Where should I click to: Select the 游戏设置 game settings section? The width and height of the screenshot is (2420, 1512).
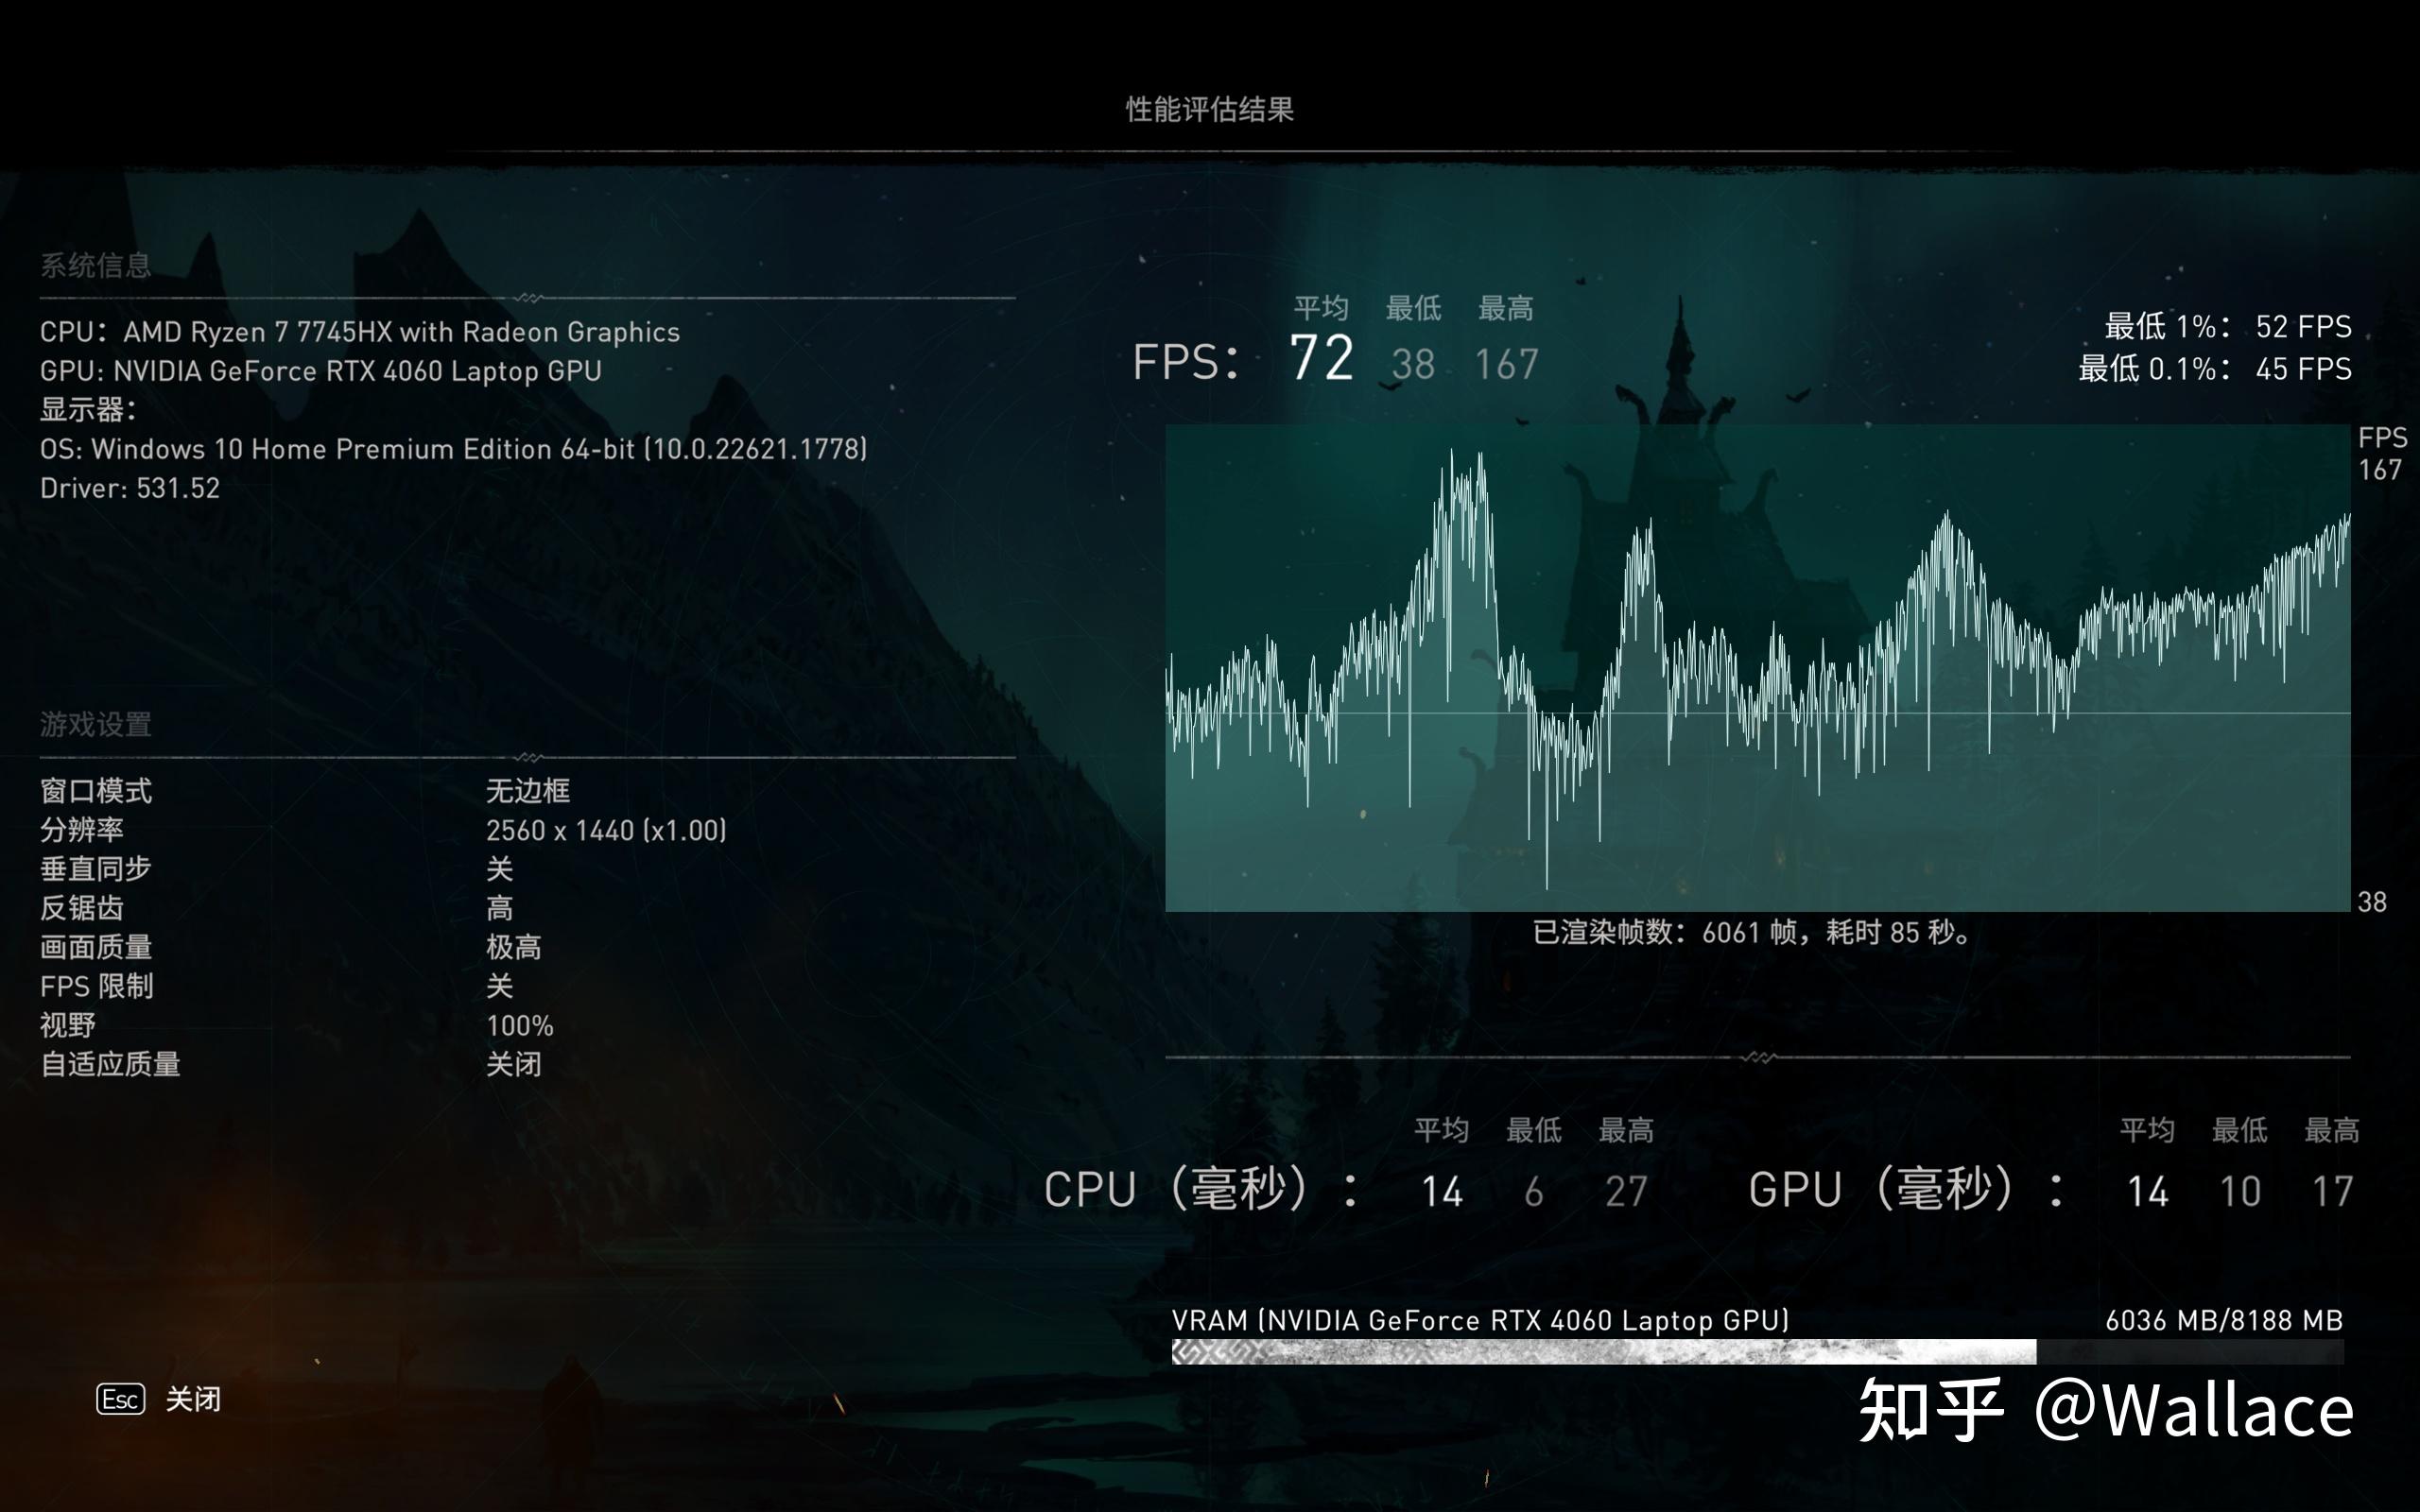(x=95, y=723)
